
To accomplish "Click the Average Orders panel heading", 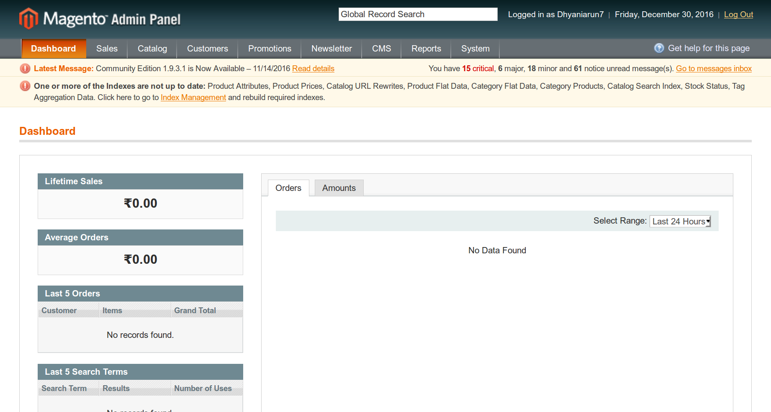I will pos(140,237).
